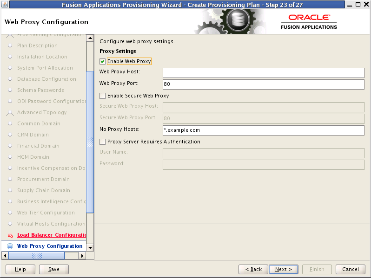
Task: Toggle the Enable Web Proxy checkbox
Action: coord(102,61)
